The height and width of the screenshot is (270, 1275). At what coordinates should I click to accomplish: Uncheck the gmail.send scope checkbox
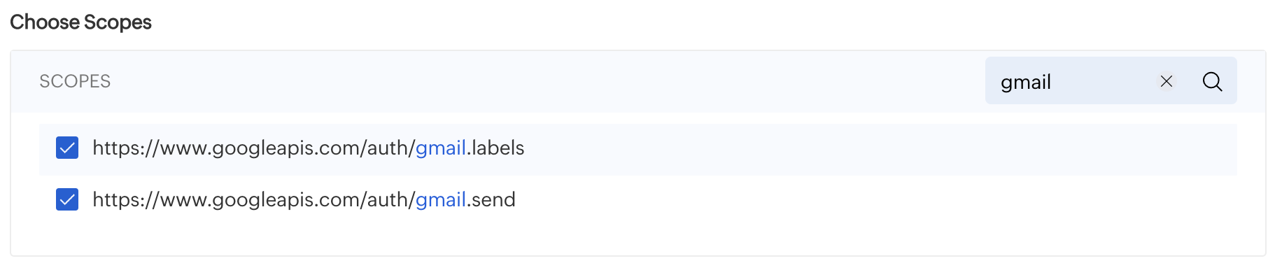(x=67, y=199)
